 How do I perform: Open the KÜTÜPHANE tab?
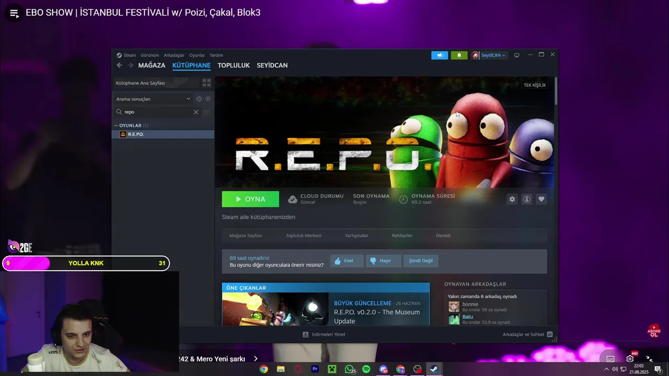point(191,65)
